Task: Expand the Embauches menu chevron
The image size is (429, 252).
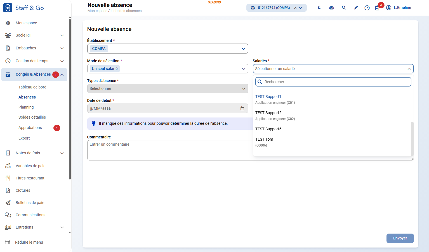Action: click(x=62, y=48)
